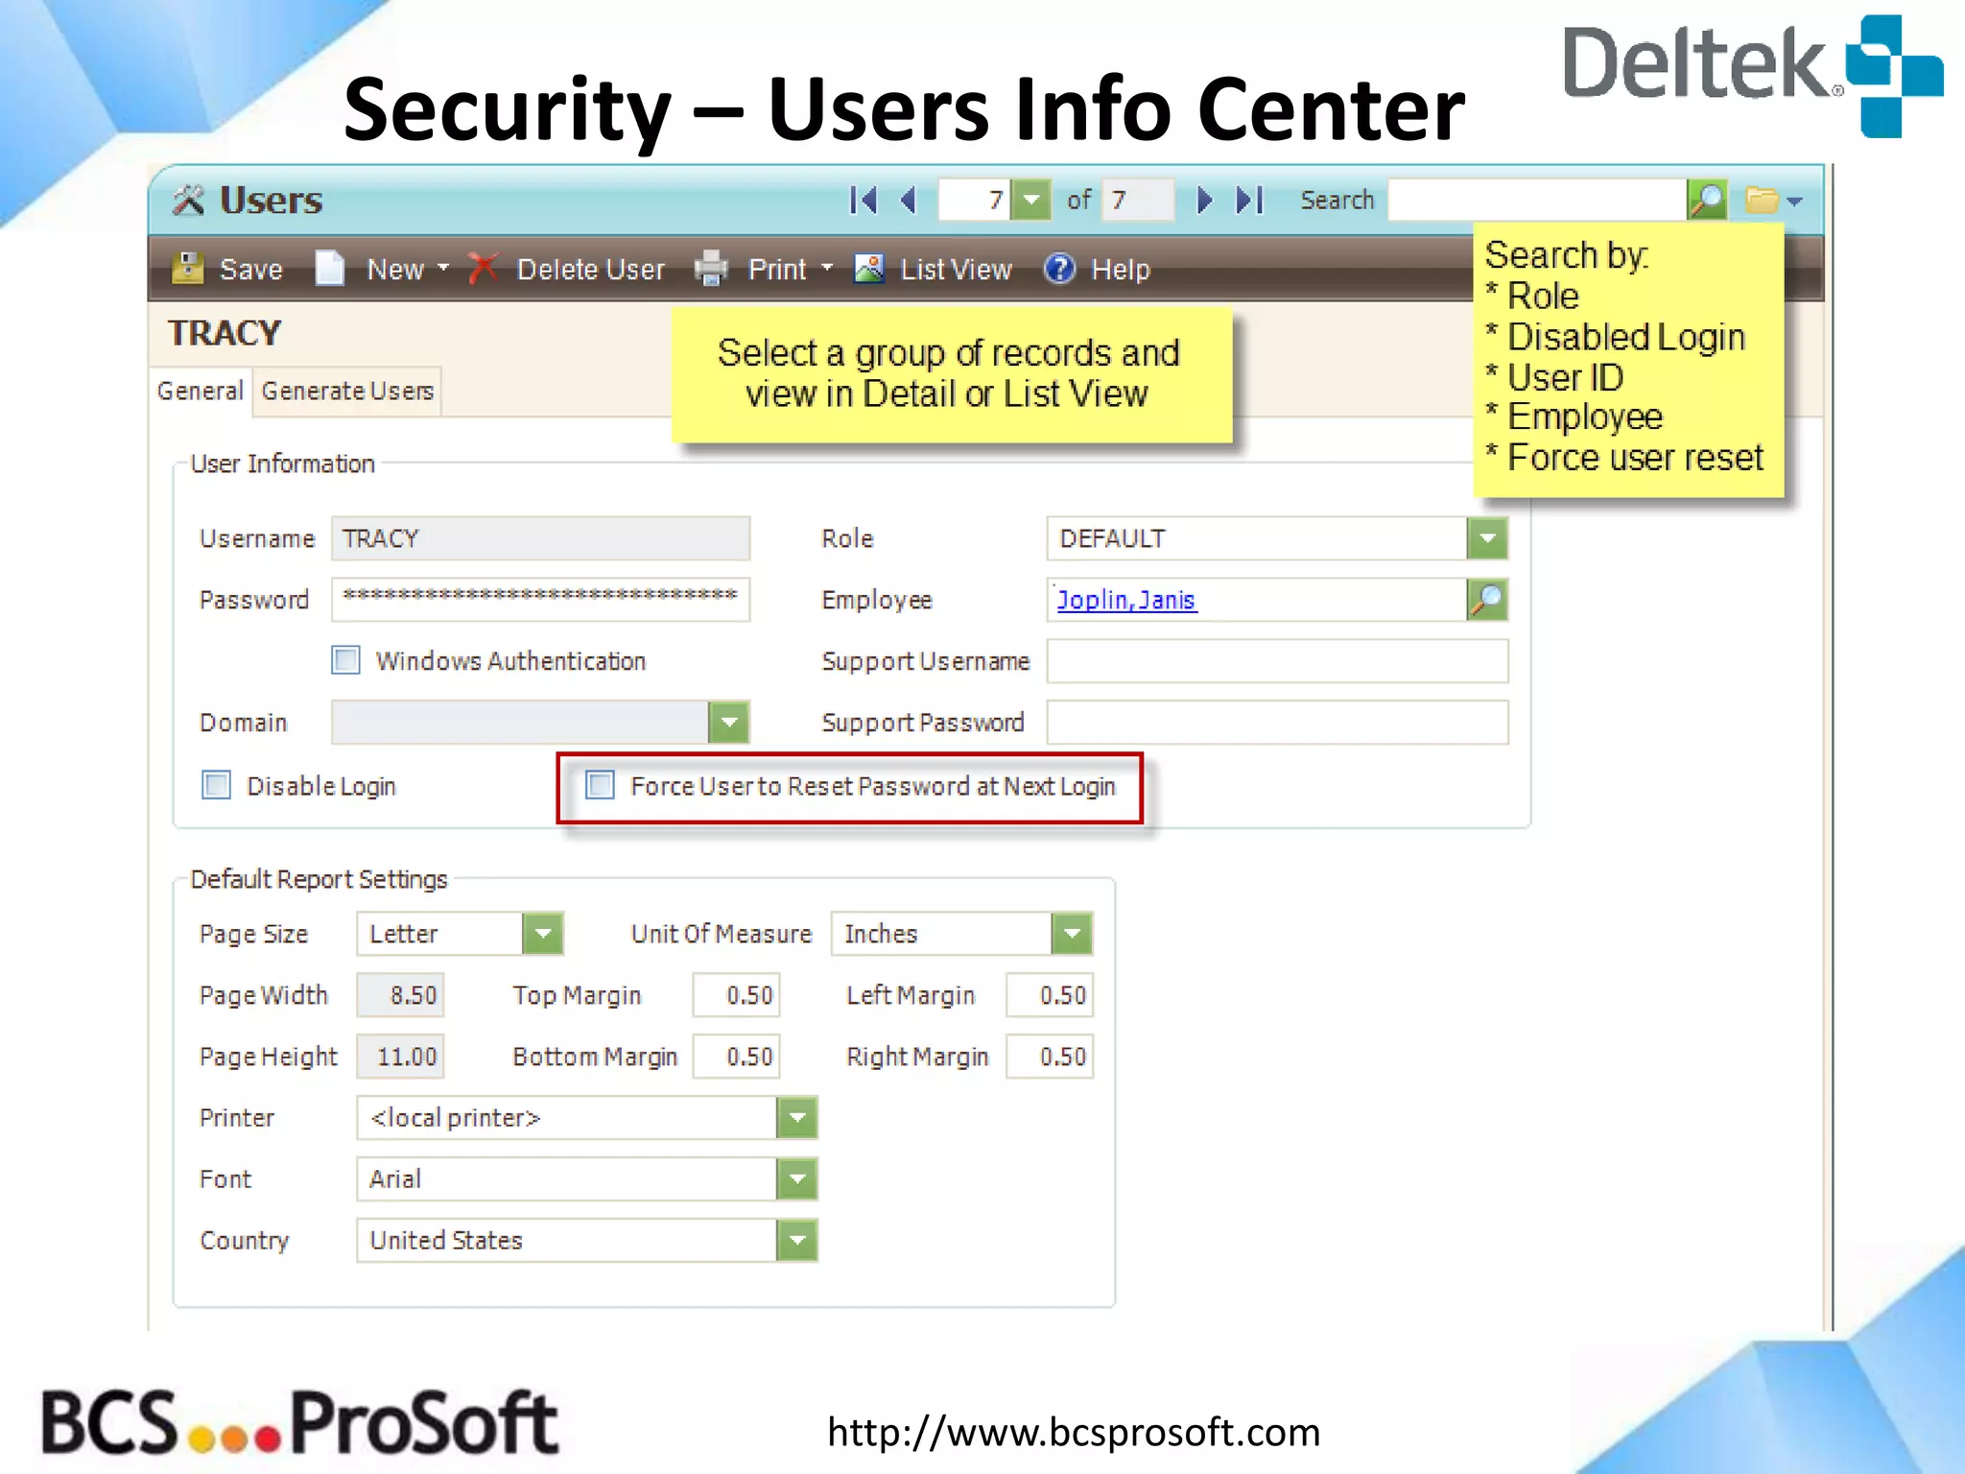This screenshot has height=1474, width=1965.
Task: Expand the Domain dropdown
Action: coord(729,723)
